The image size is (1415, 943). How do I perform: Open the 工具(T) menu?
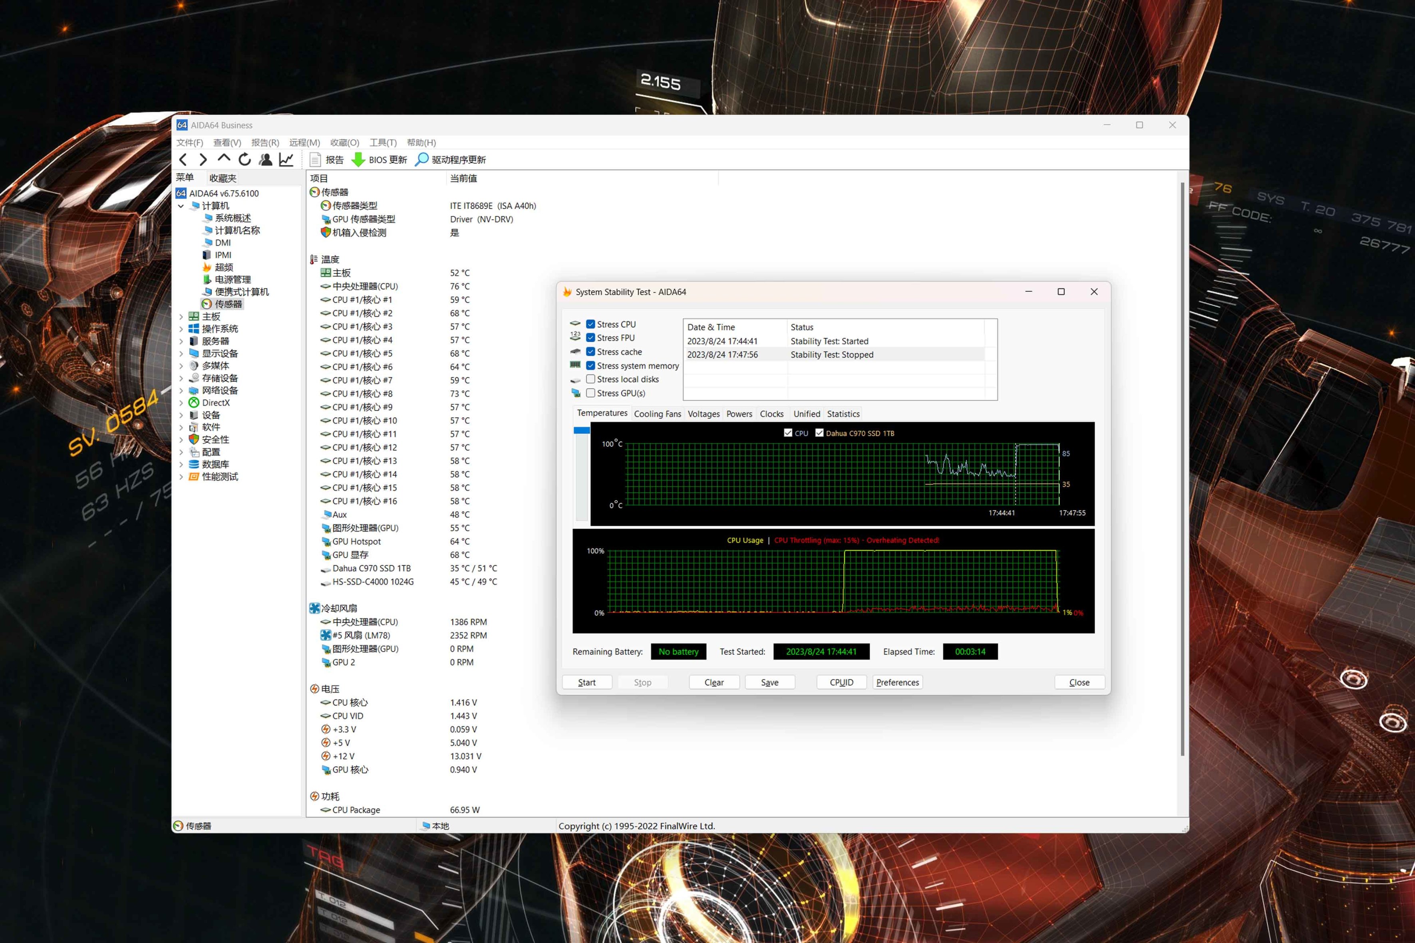383,143
